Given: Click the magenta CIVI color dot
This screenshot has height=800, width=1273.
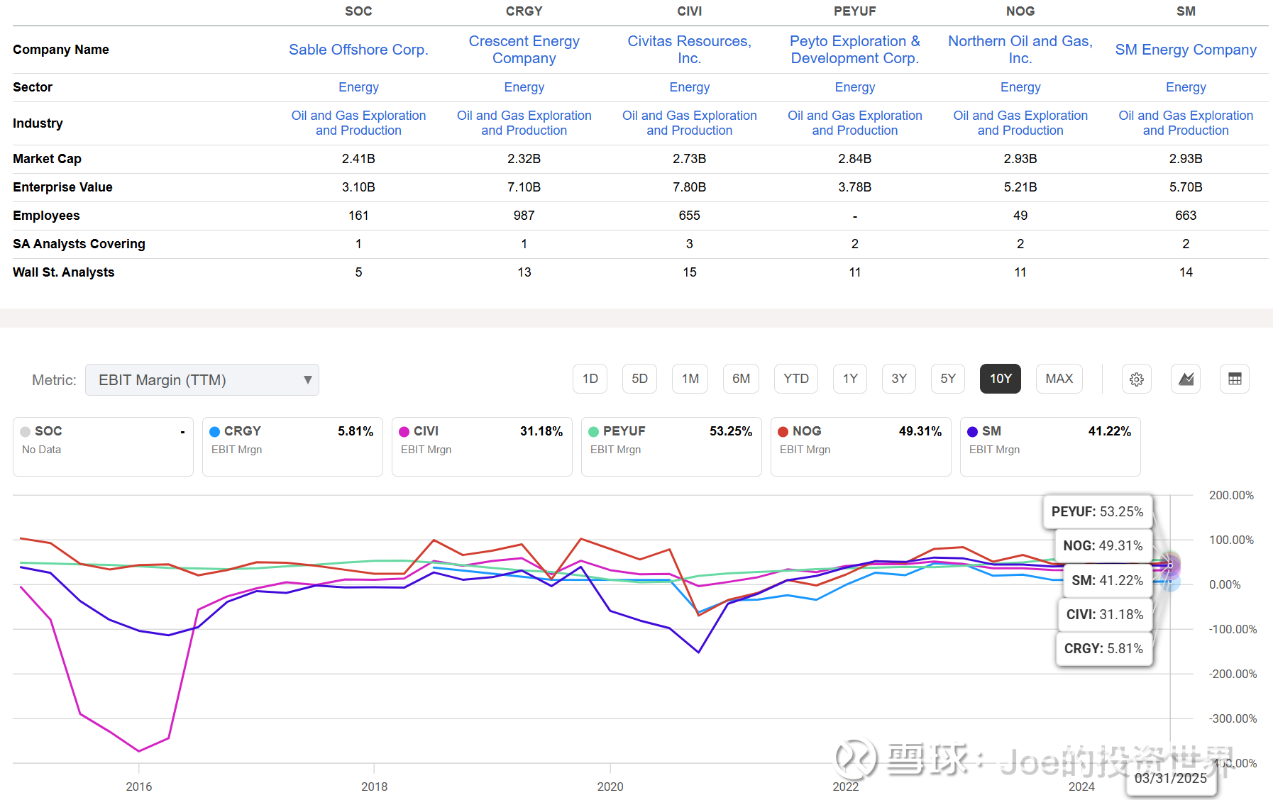Looking at the screenshot, I should coord(404,432).
